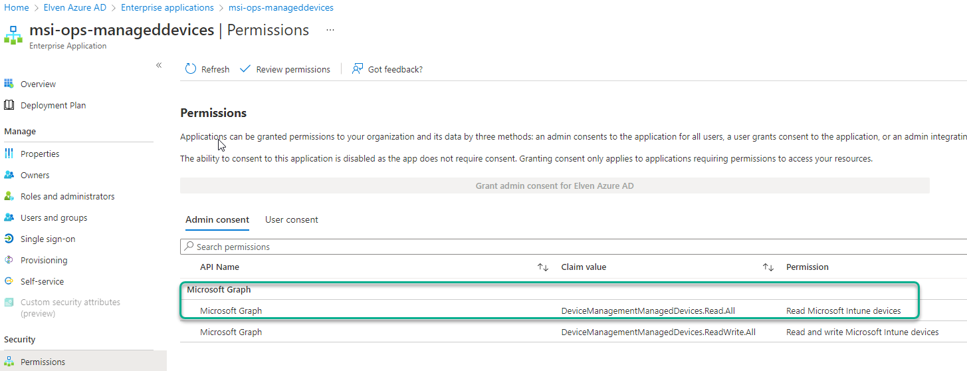967x371 pixels.
Task: Sort by API Name using the arrows
Action: pos(543,267)
